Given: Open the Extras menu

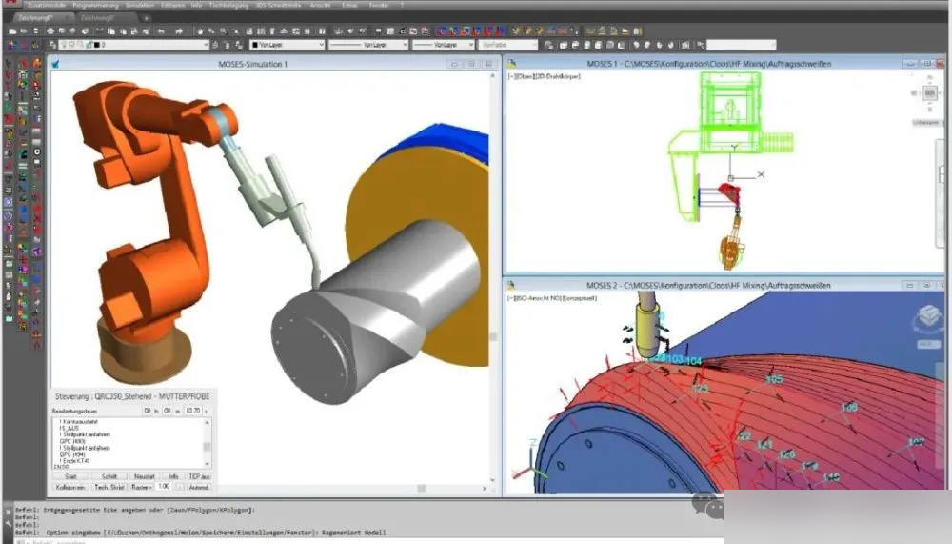Looking at the screenshot, I should [x=349, y=5].
